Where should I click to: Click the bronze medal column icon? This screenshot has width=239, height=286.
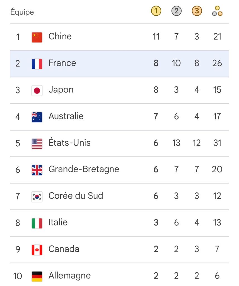pyautogui.click(x=197, y=11)
